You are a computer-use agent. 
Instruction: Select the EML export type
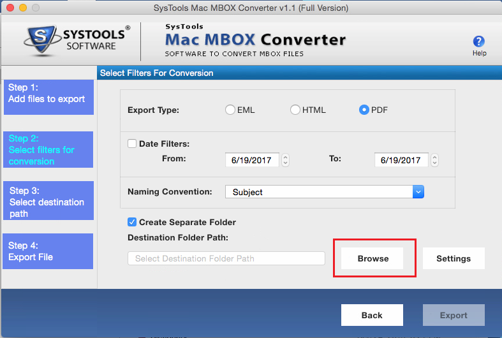230,110
